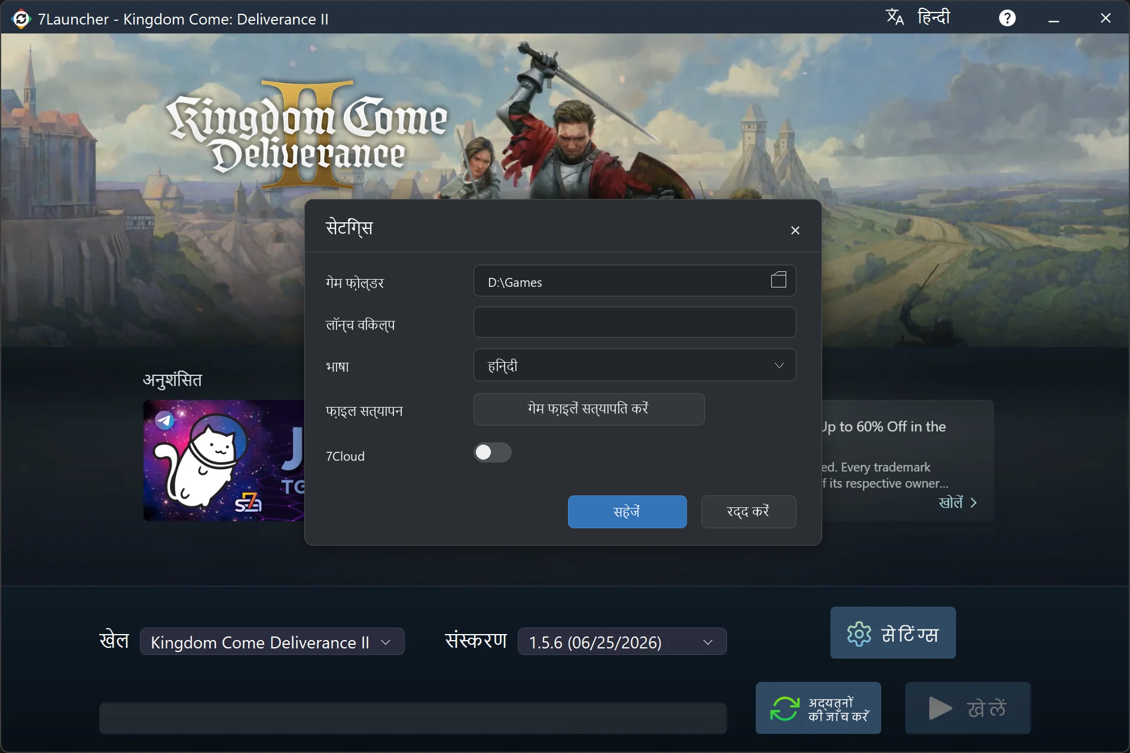Viewport: 1130px width, 753px height.
Task: Close the settings dialog with X
Action: tap(795, 230)
